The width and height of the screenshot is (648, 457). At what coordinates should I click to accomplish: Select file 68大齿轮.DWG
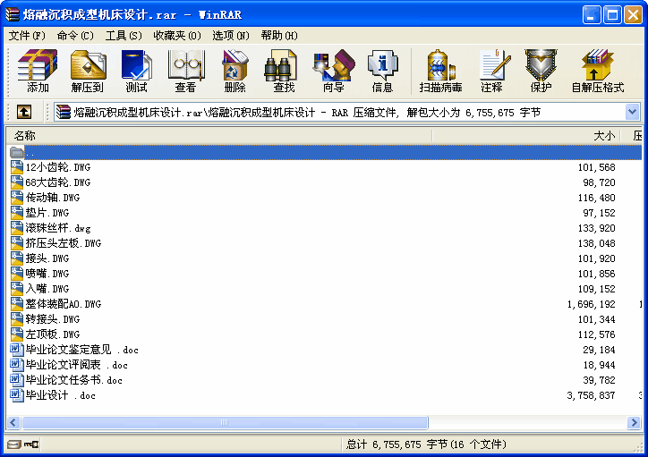tap(58, 182)
